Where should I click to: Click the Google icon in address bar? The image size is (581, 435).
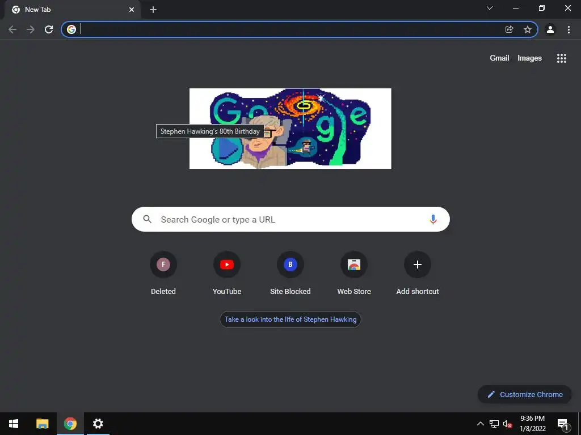pyautogui.click(x=71, y=29)
